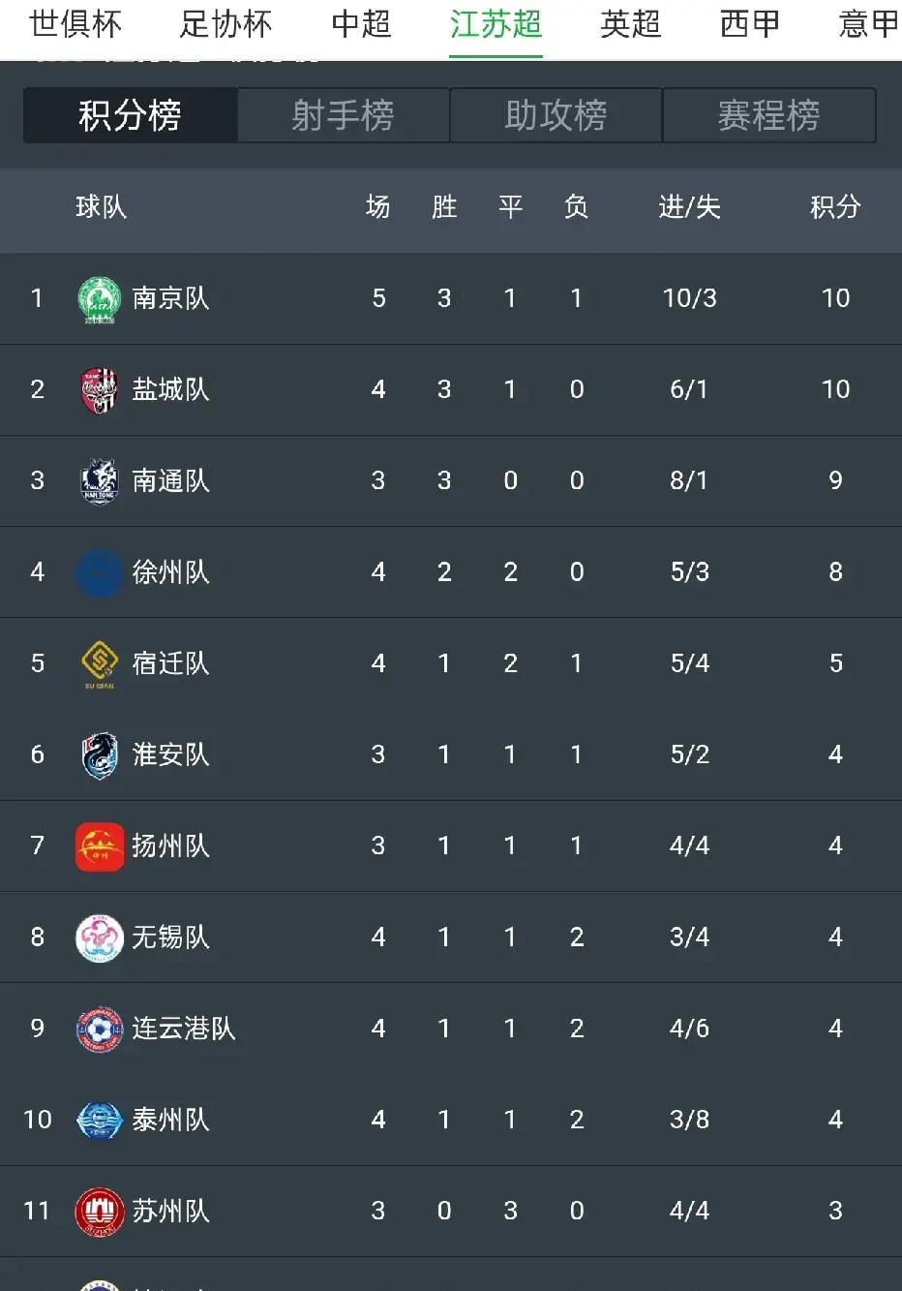Image resolution: width=902 pixels, height=1291 pixels.
Task: Click the 宿迁队 gold badge icon
Action: tap(97, 663)
